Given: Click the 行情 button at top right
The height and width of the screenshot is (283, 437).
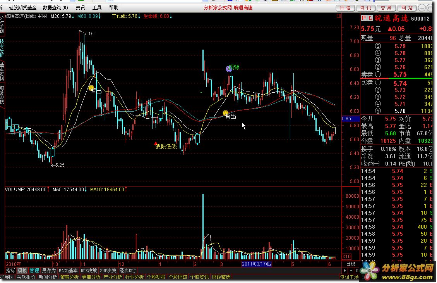Looking at the screenshot, I should tap(345, 8).
